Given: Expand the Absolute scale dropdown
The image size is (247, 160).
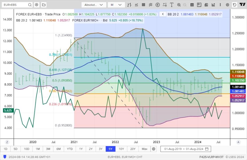Looking at the screenshot, I should [94, 5].
